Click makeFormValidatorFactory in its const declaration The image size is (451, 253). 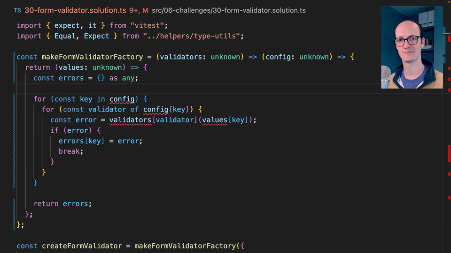coord(92,57)
